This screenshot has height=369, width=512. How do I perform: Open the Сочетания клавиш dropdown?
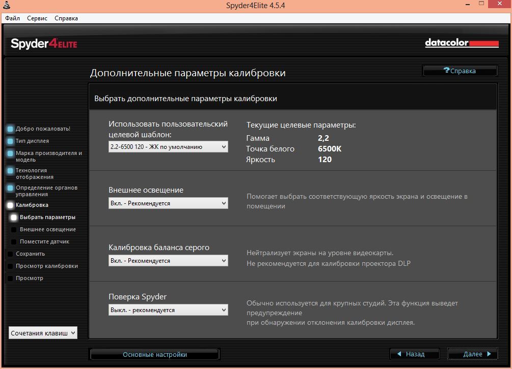(43, 333)
